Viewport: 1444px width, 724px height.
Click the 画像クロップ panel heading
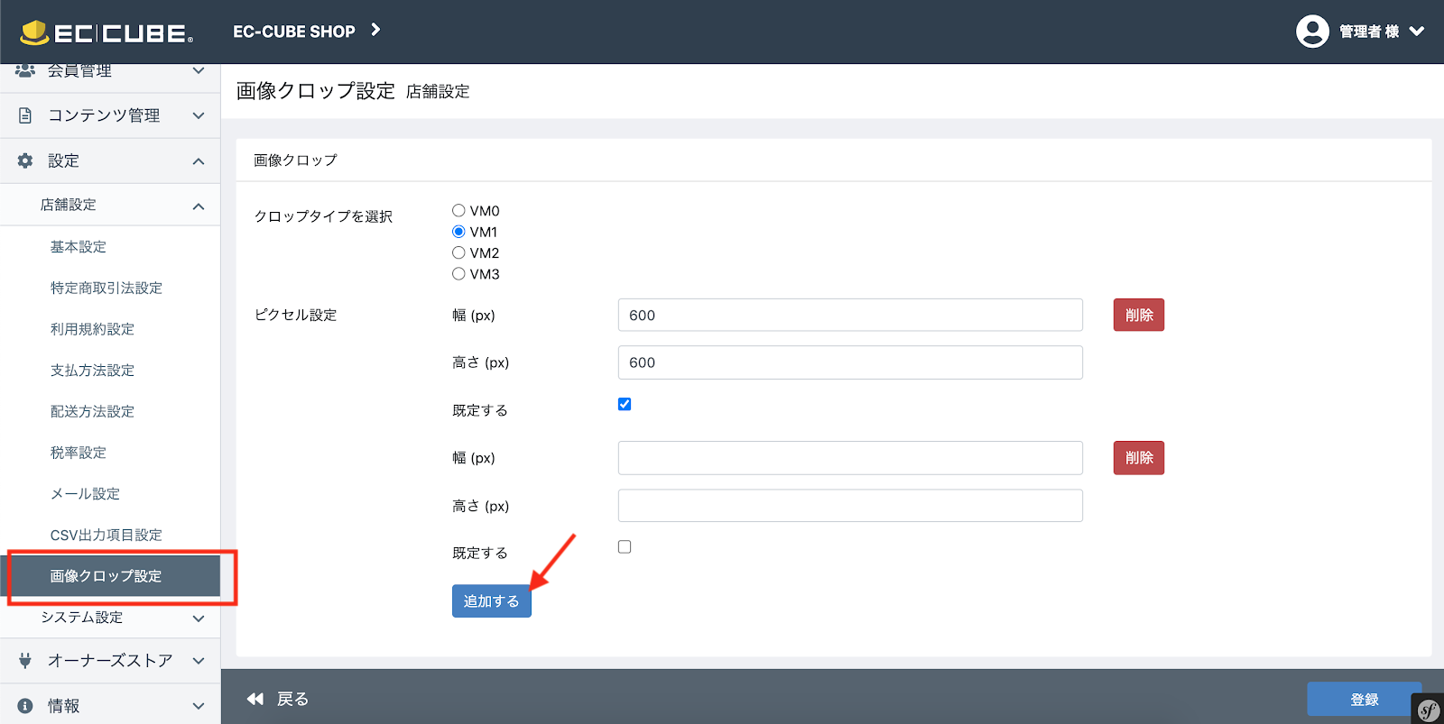point(295,160)
